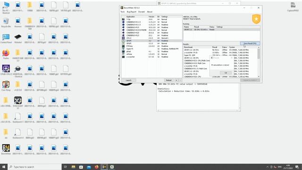The width and height of the screenshot is (302, 170).
Task: Click the Launch button
Action: coord(128,80)
